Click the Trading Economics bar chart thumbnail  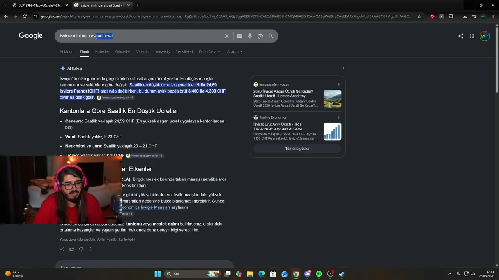332,132
